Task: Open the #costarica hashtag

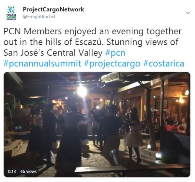Action: point(164,64)
